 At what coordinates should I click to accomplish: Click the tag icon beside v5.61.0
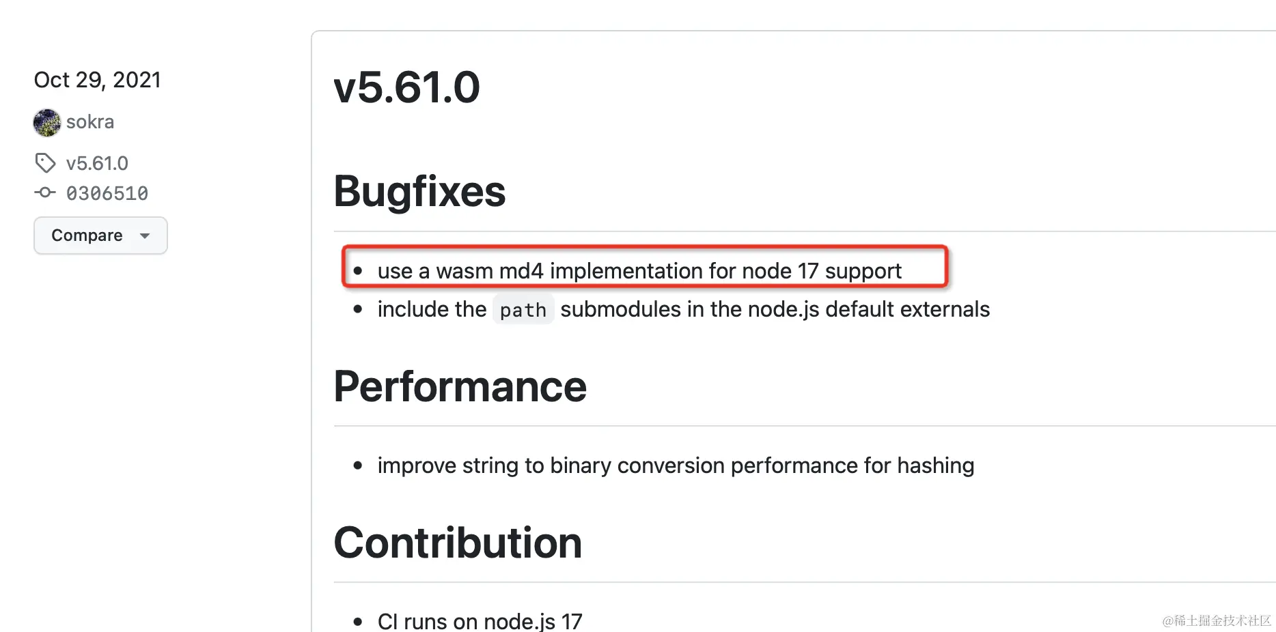click(45, 163)
